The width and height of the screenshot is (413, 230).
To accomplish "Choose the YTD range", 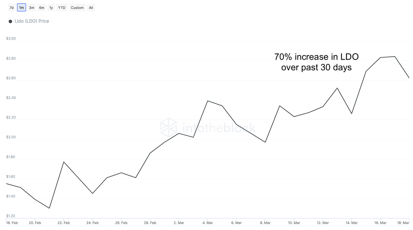I will tap(62, 8).
